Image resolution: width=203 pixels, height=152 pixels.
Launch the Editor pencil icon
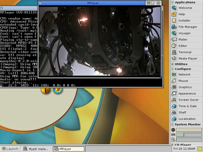(x=174, y=46)
